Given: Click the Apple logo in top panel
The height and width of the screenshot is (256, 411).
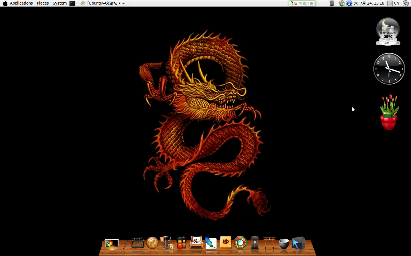Looking at the screenshot, I should coord(5,3).
